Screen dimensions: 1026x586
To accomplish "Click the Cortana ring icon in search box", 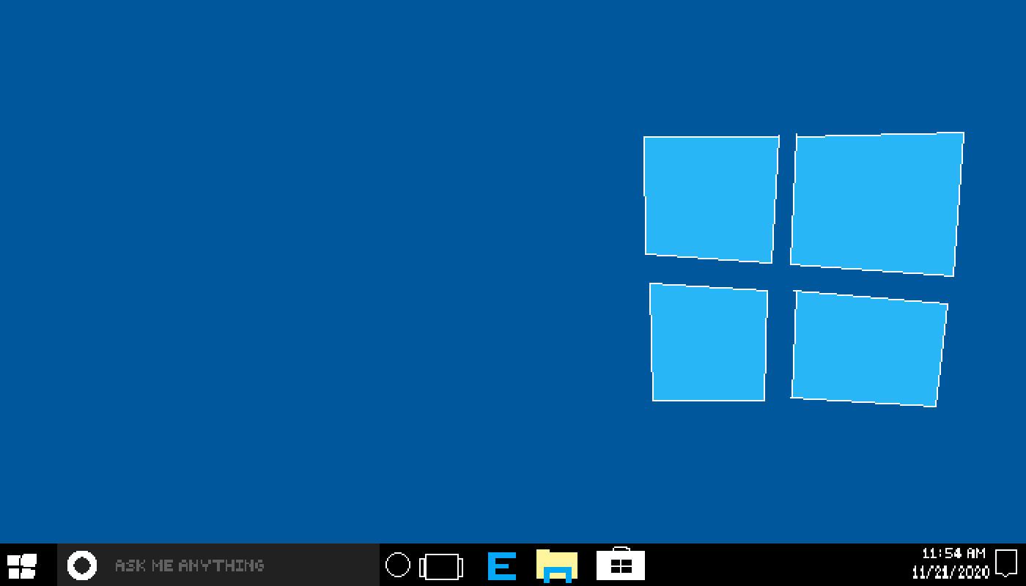I will tap(81, 565).
